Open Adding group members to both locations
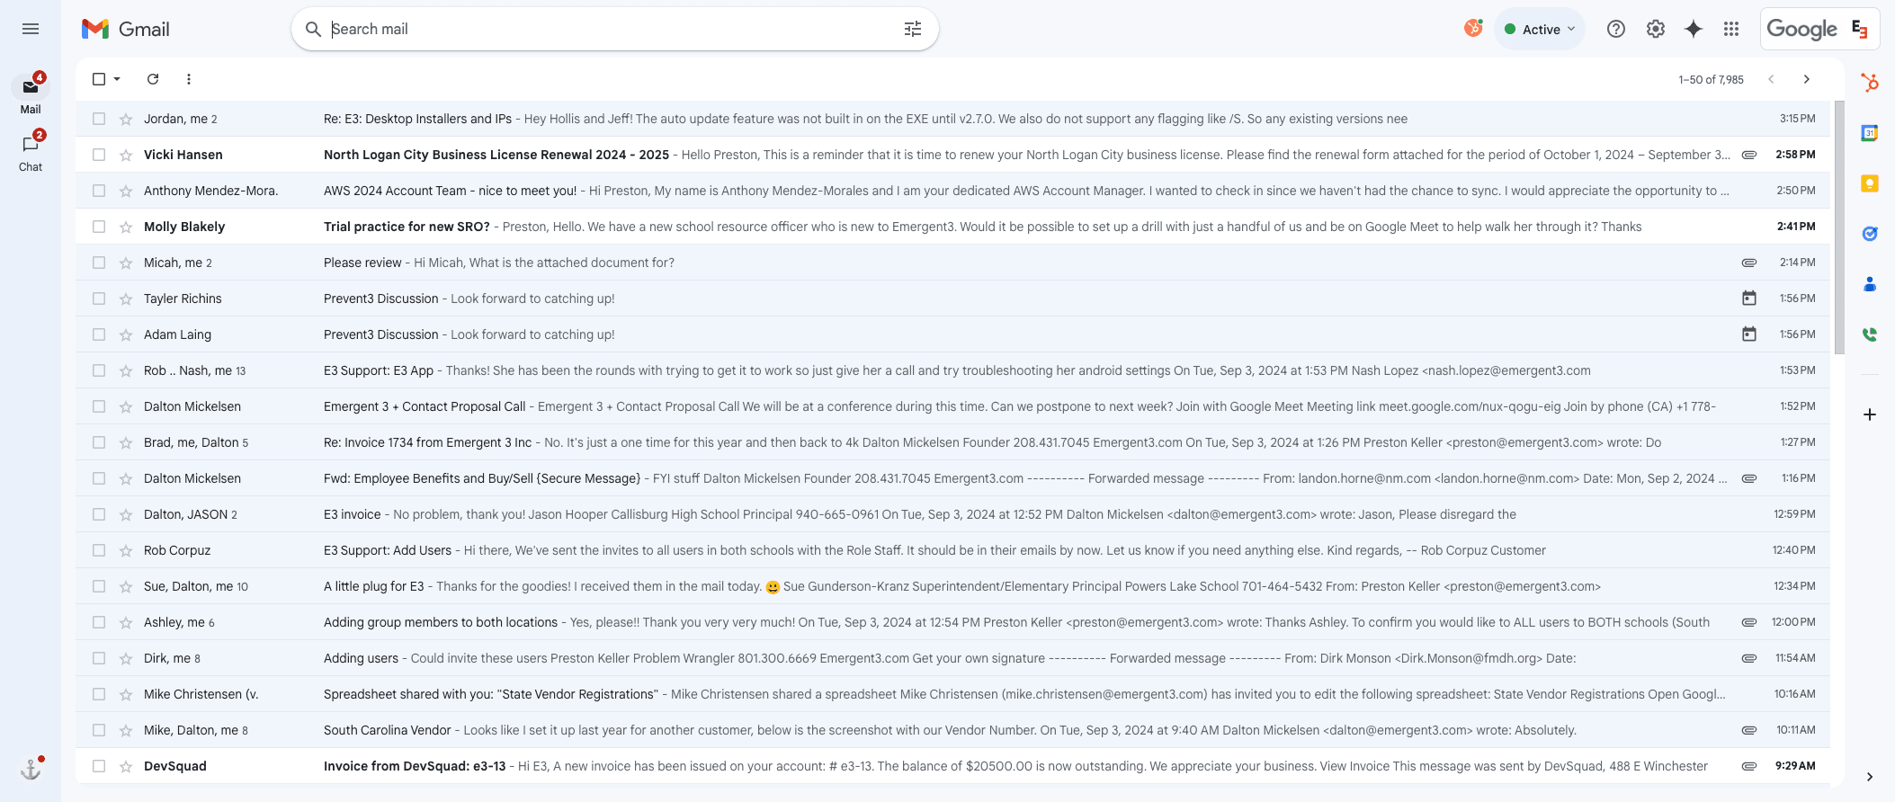Image resolution: width=1895 pixels, height=802 pixels. click(952, 622)
